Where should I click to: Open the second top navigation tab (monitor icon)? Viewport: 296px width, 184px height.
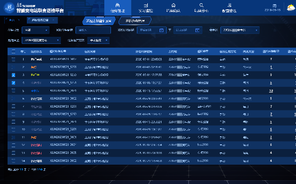(x=145, y=8)
